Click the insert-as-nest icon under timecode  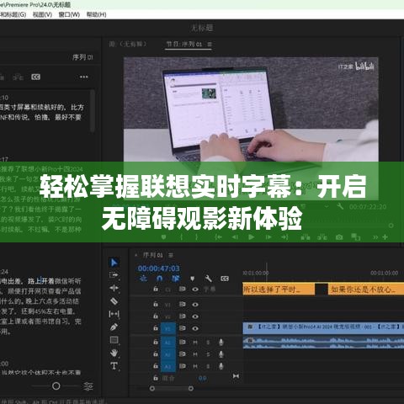143,279
